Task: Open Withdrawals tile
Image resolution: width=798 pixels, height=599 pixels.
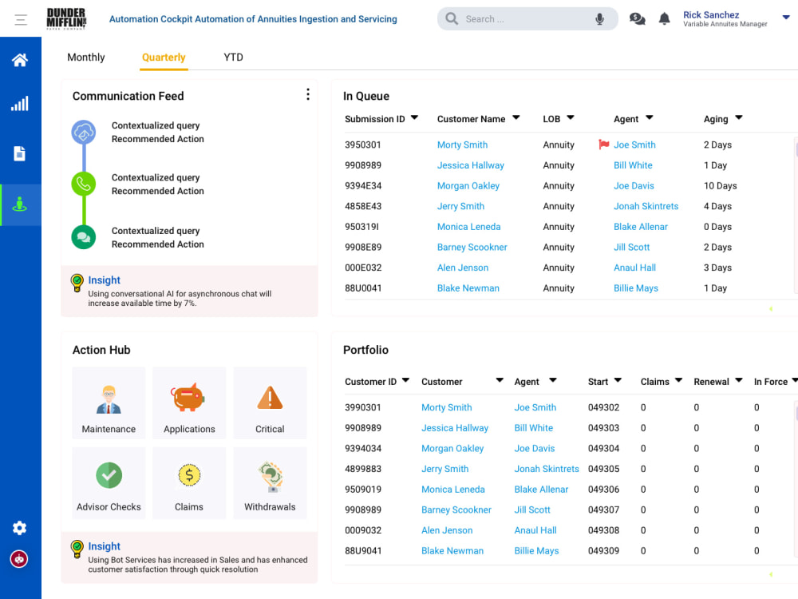Action: click(x=270, y=483)
